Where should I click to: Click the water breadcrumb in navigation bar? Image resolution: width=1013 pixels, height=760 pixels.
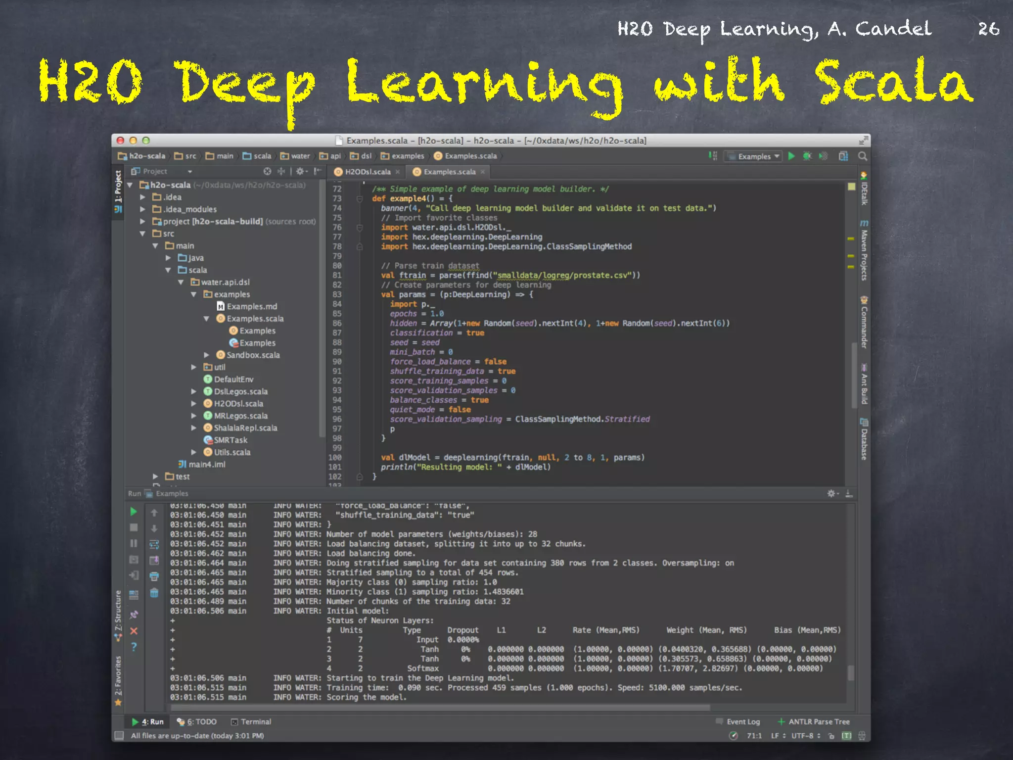tap(295, 156)
